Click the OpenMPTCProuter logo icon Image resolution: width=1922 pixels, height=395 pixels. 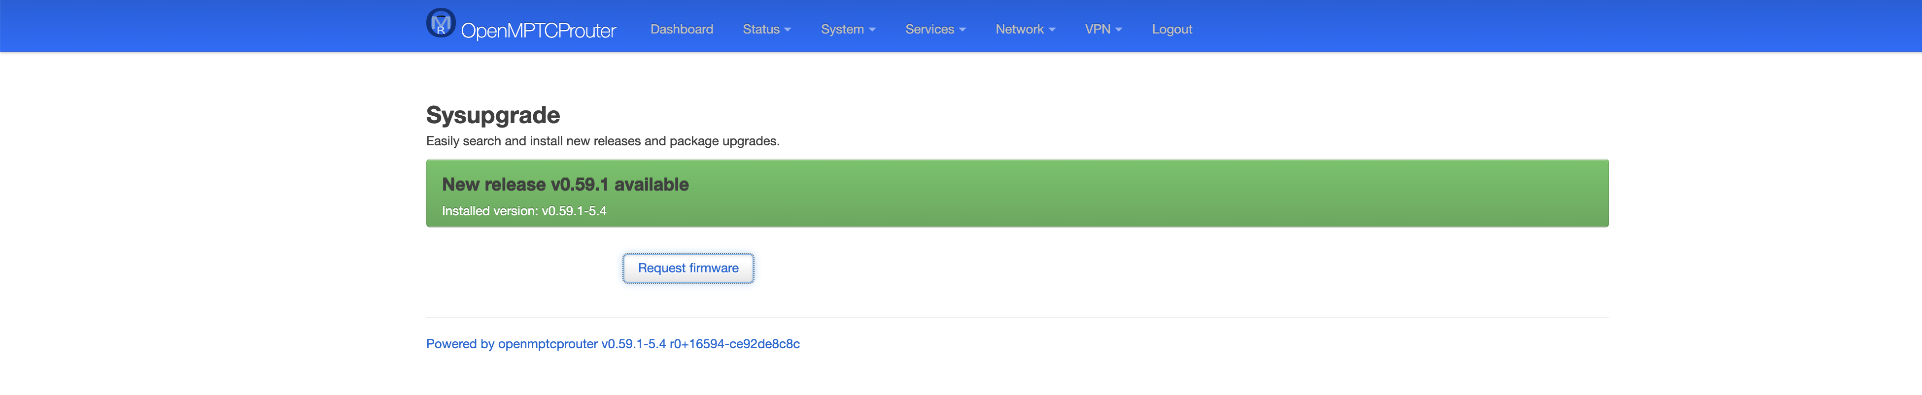coord(441,23)
